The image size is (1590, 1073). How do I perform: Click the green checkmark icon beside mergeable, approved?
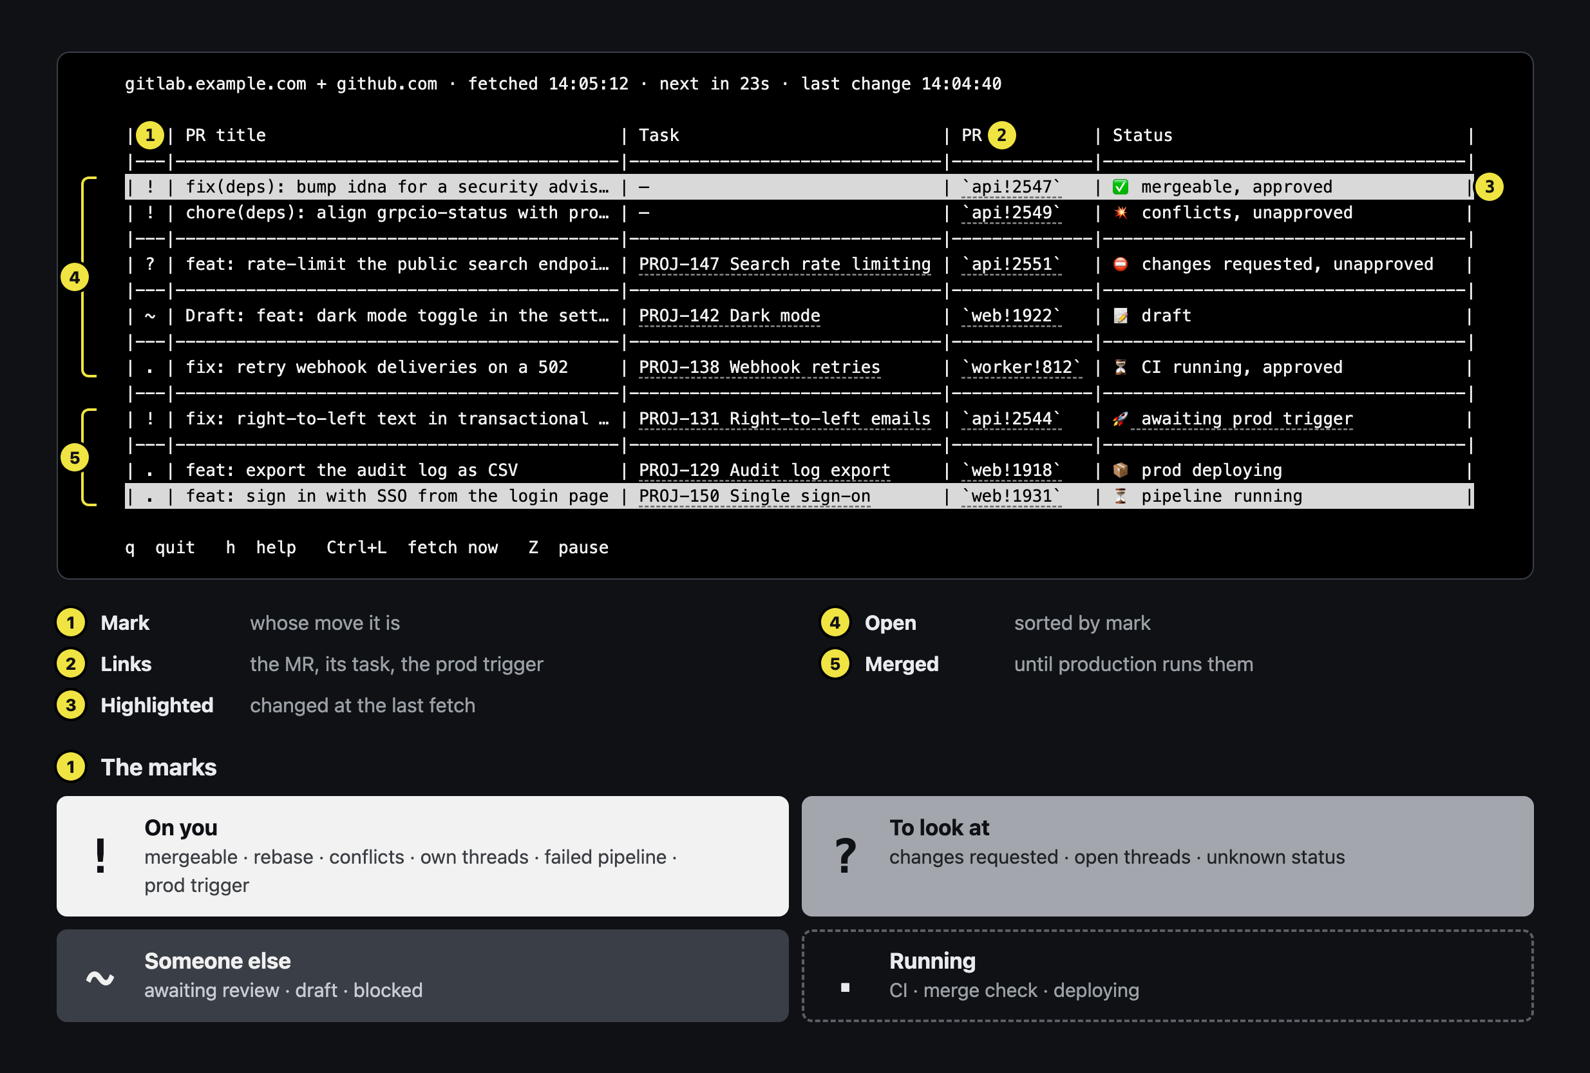[x=1120, y=187]
